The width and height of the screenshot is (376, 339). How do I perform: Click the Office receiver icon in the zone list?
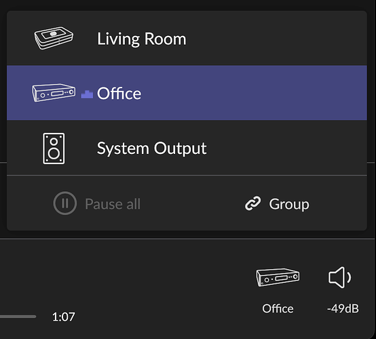point(54,93)
